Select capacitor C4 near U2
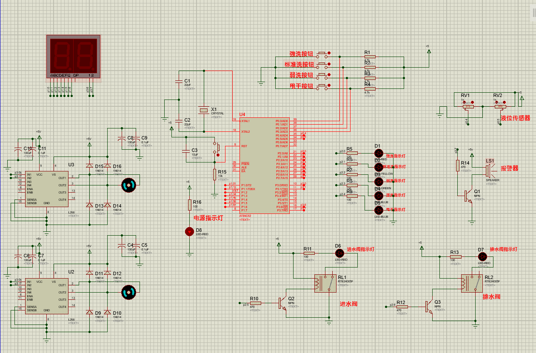536x353 pixels. (x=122, y=245)
